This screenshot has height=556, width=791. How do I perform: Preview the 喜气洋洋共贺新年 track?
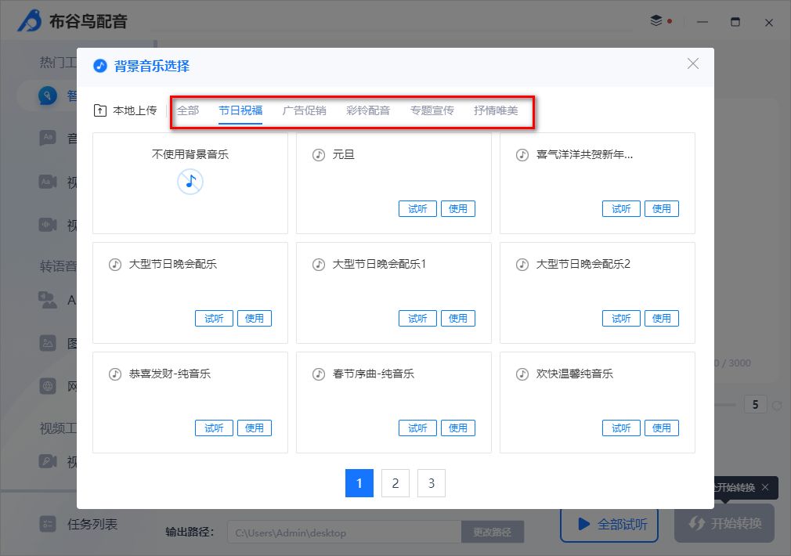coord(621,209)
